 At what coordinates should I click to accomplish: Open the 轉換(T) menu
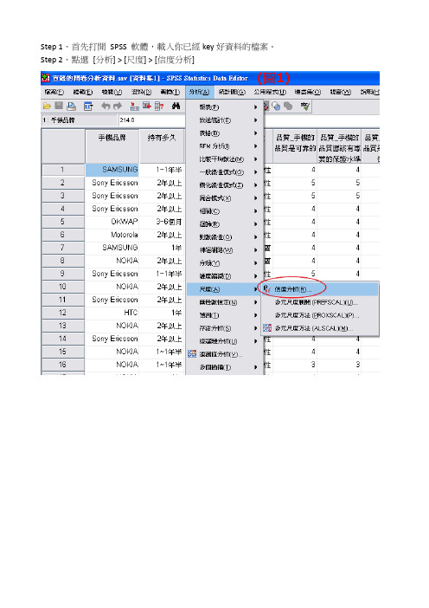tap(170, 92)
